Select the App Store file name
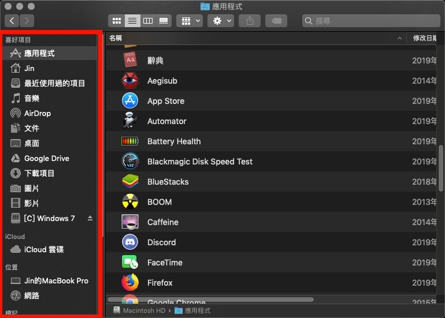Image resolution: width=445 pixels, height=318 pixels. [x=166, y=101]
